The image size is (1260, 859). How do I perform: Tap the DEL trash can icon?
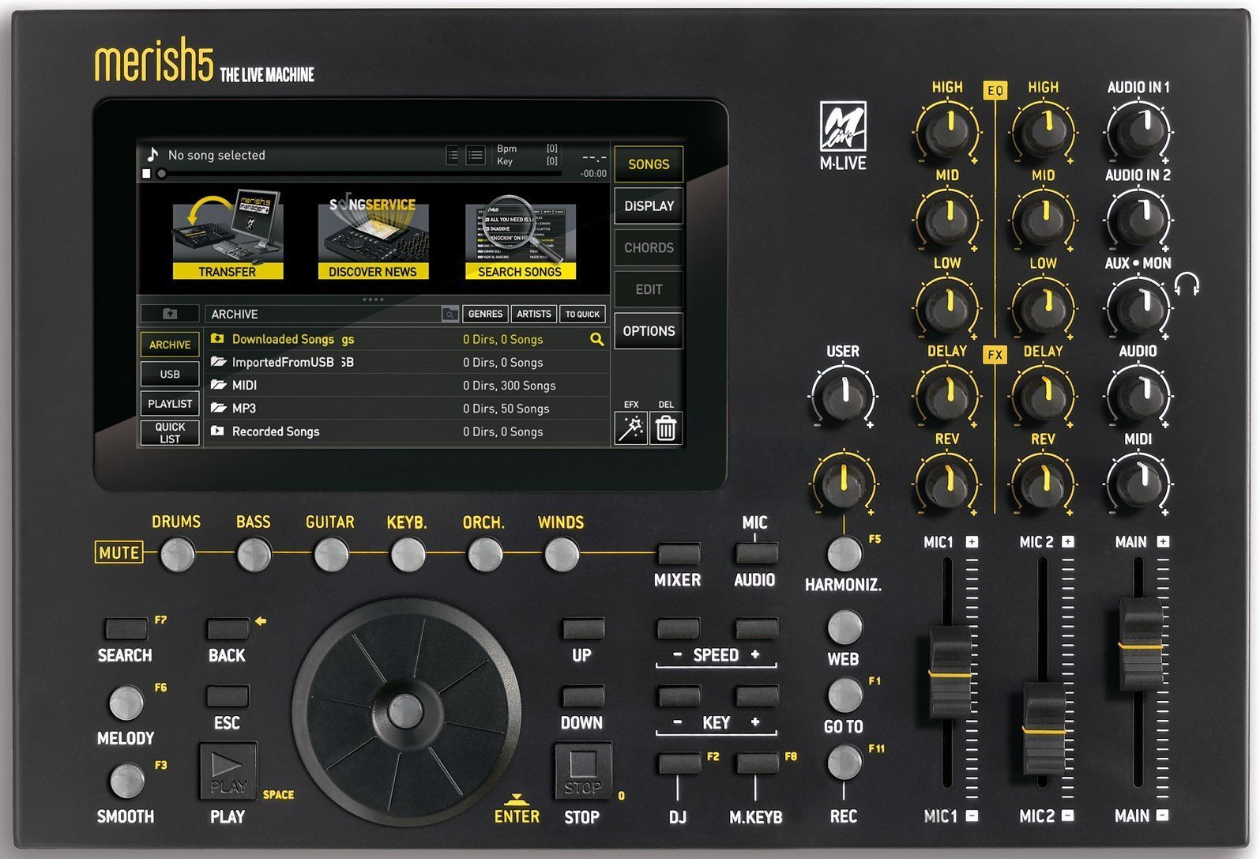click(666, 428)
